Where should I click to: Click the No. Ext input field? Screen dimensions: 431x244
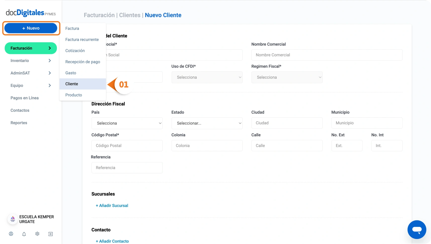pyautogui.click(x=347, y=146)
